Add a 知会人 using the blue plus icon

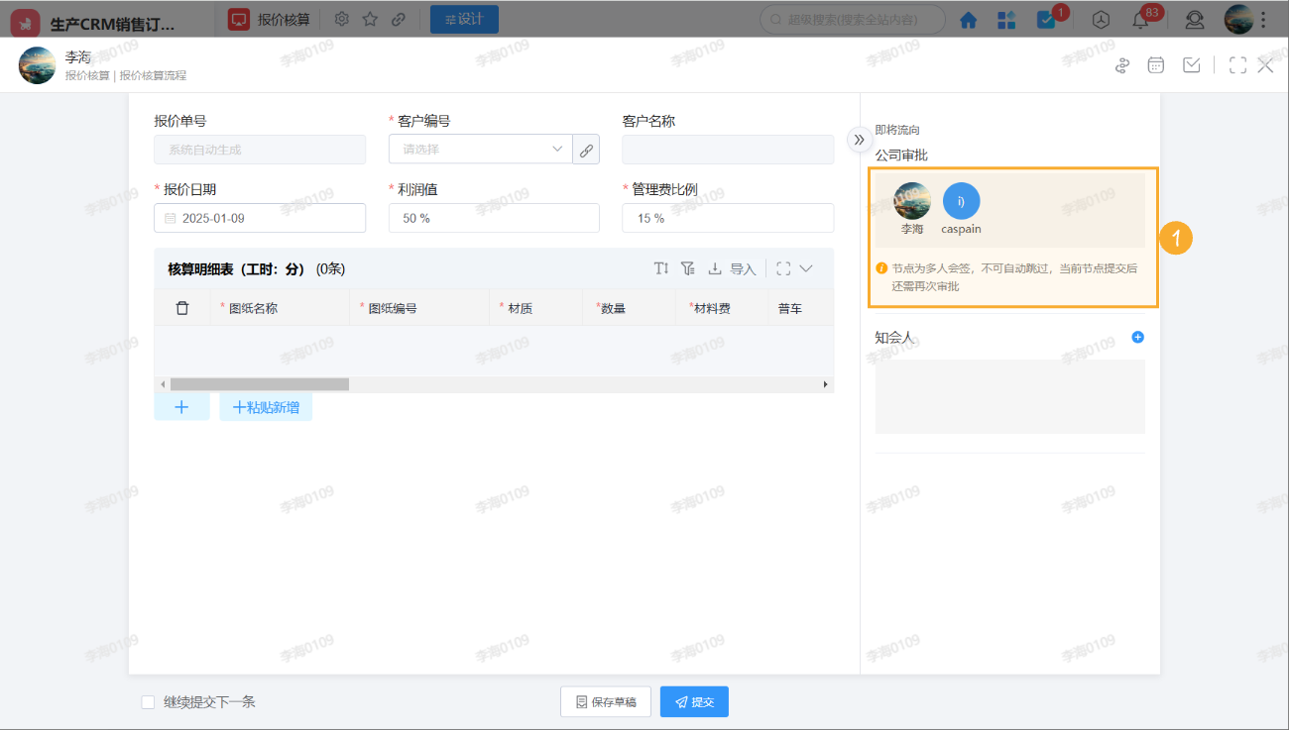[x=1137, y=337]
